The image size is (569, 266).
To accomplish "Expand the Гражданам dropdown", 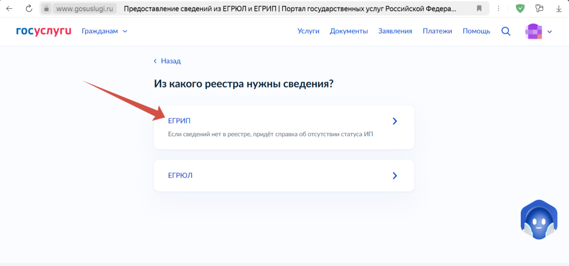I will pyautogui.click(x=104, y=31).
